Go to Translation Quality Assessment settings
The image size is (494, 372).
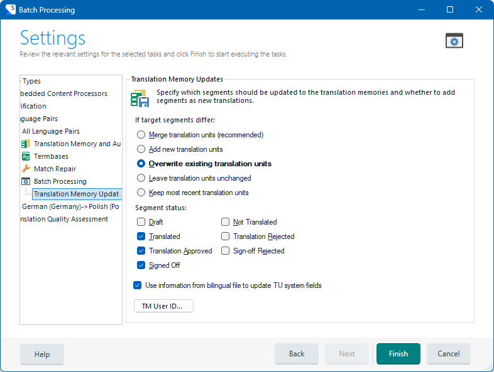(63, 219)
